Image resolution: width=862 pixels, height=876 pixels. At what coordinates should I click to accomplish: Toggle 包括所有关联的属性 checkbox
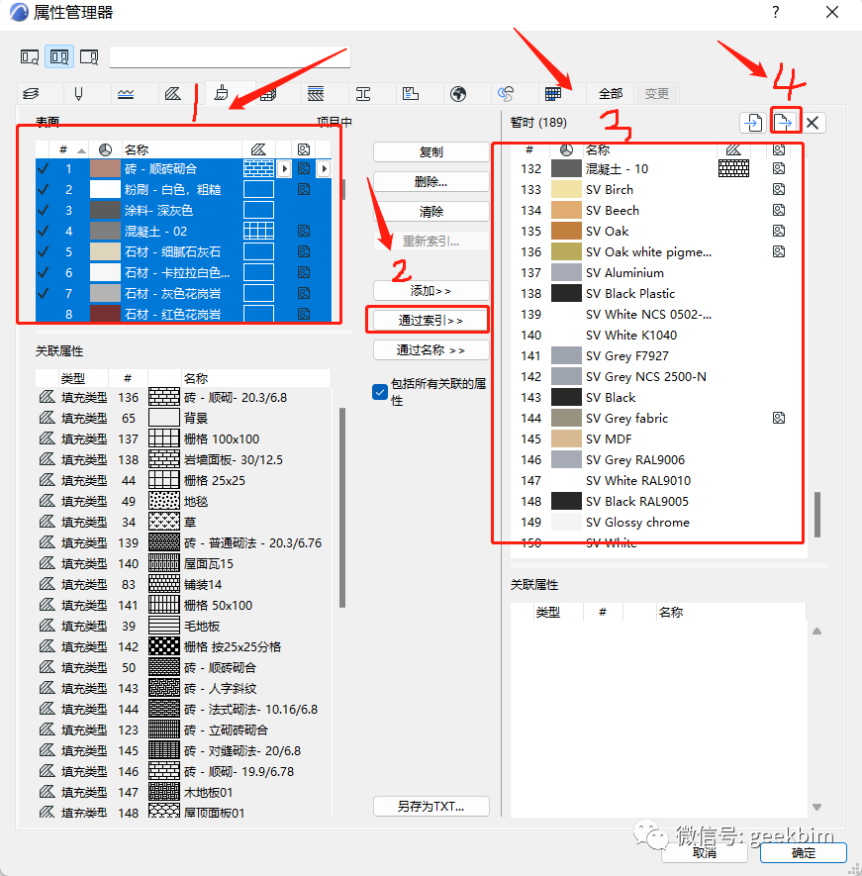tap(380, 392)
